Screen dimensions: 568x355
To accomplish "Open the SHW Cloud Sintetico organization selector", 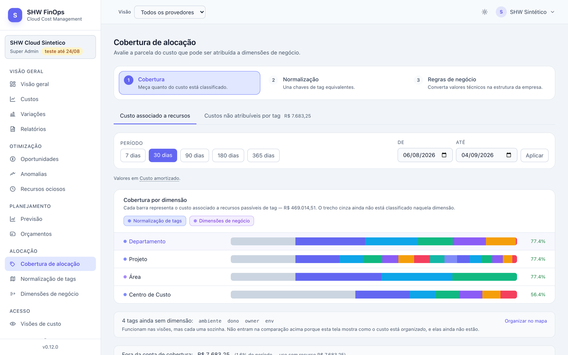I will (50, 47).
